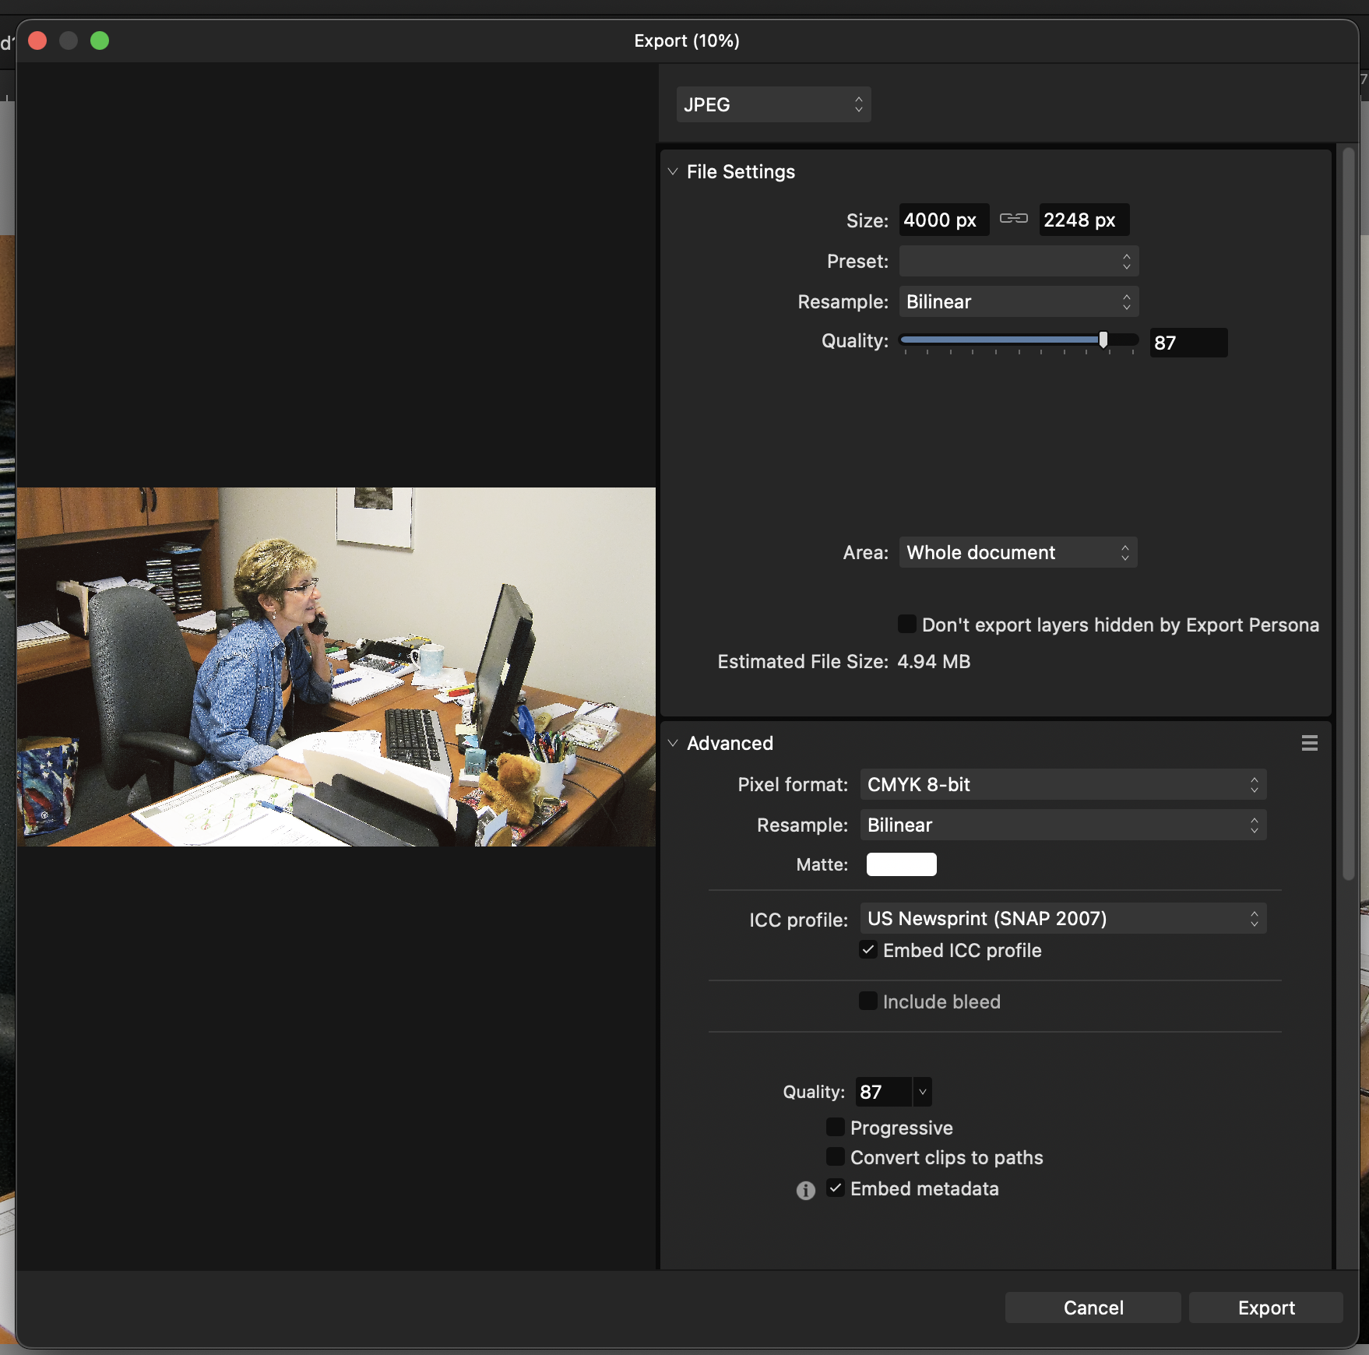
Task: Open Advanced Resample Bilinear dropdown
Action: [x=1063, y=825]
